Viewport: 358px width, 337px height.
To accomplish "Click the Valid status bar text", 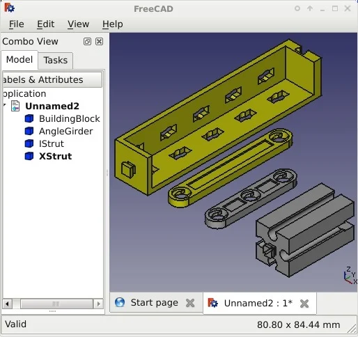I will click(16, 324).
